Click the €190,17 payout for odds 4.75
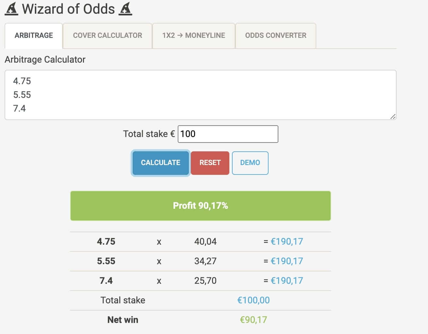Image resolution: width=428 pixels, height=334 pixels. pos(287,242)
